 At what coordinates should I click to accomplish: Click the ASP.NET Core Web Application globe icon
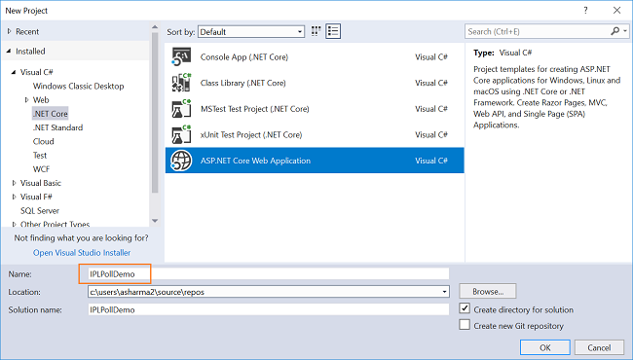[x=181, y=161]
